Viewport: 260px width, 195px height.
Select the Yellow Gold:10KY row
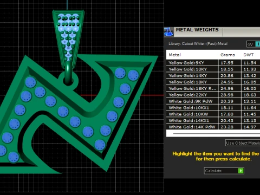pyautogui.click(x=213, y=69)
